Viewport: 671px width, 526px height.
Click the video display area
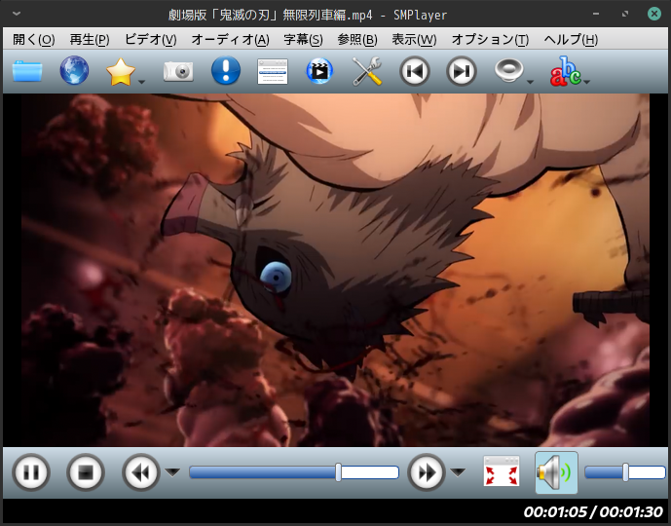pyautogui.click(x=335, y=270)
